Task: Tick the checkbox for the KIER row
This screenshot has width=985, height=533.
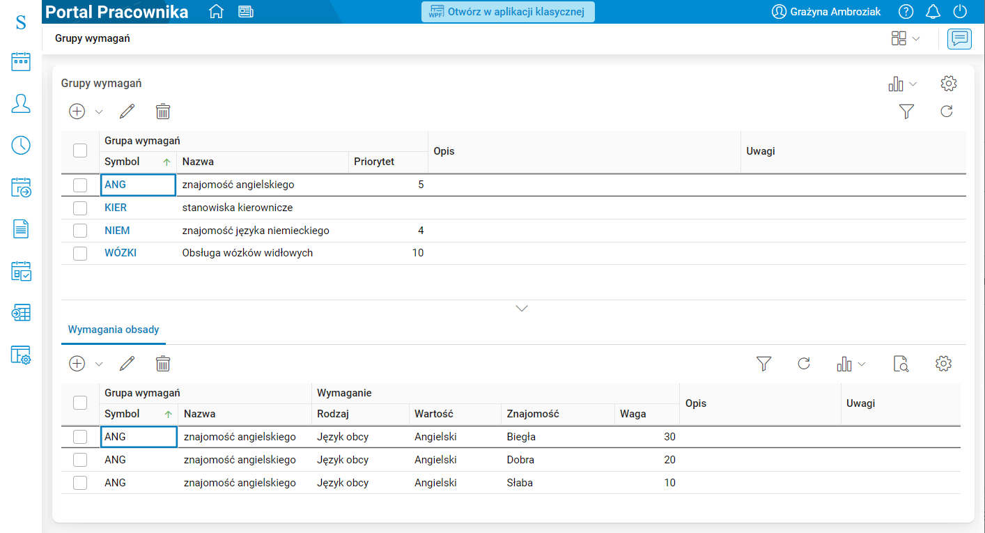Action: coord(80,208)
